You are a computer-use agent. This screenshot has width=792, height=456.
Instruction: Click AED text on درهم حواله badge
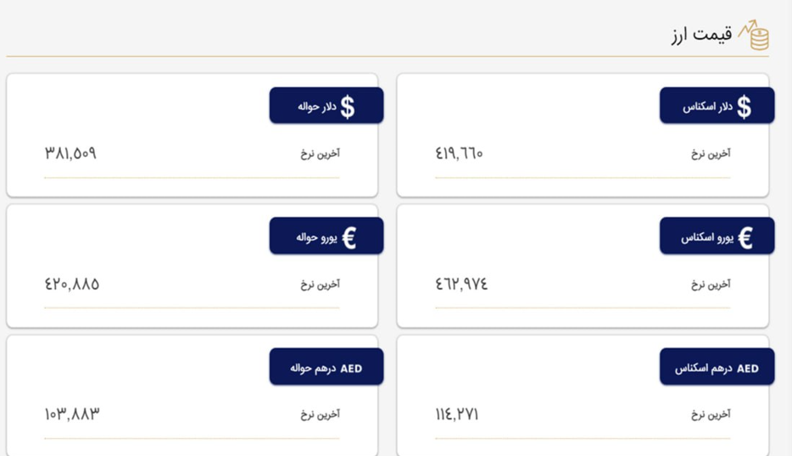tap(351, 369)
